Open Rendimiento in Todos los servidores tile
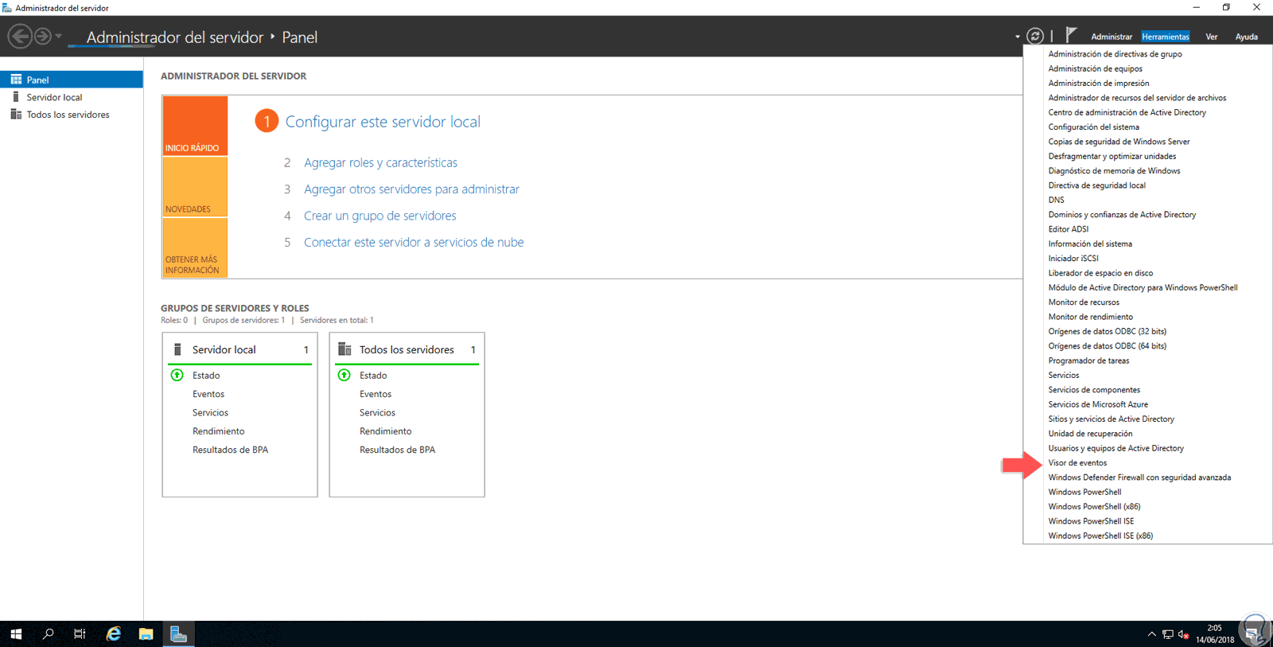This screenshot has height=647, width=1273. pyautogui.click(x=385, y=431)
